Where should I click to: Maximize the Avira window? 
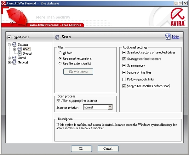(x=180, y=3)
